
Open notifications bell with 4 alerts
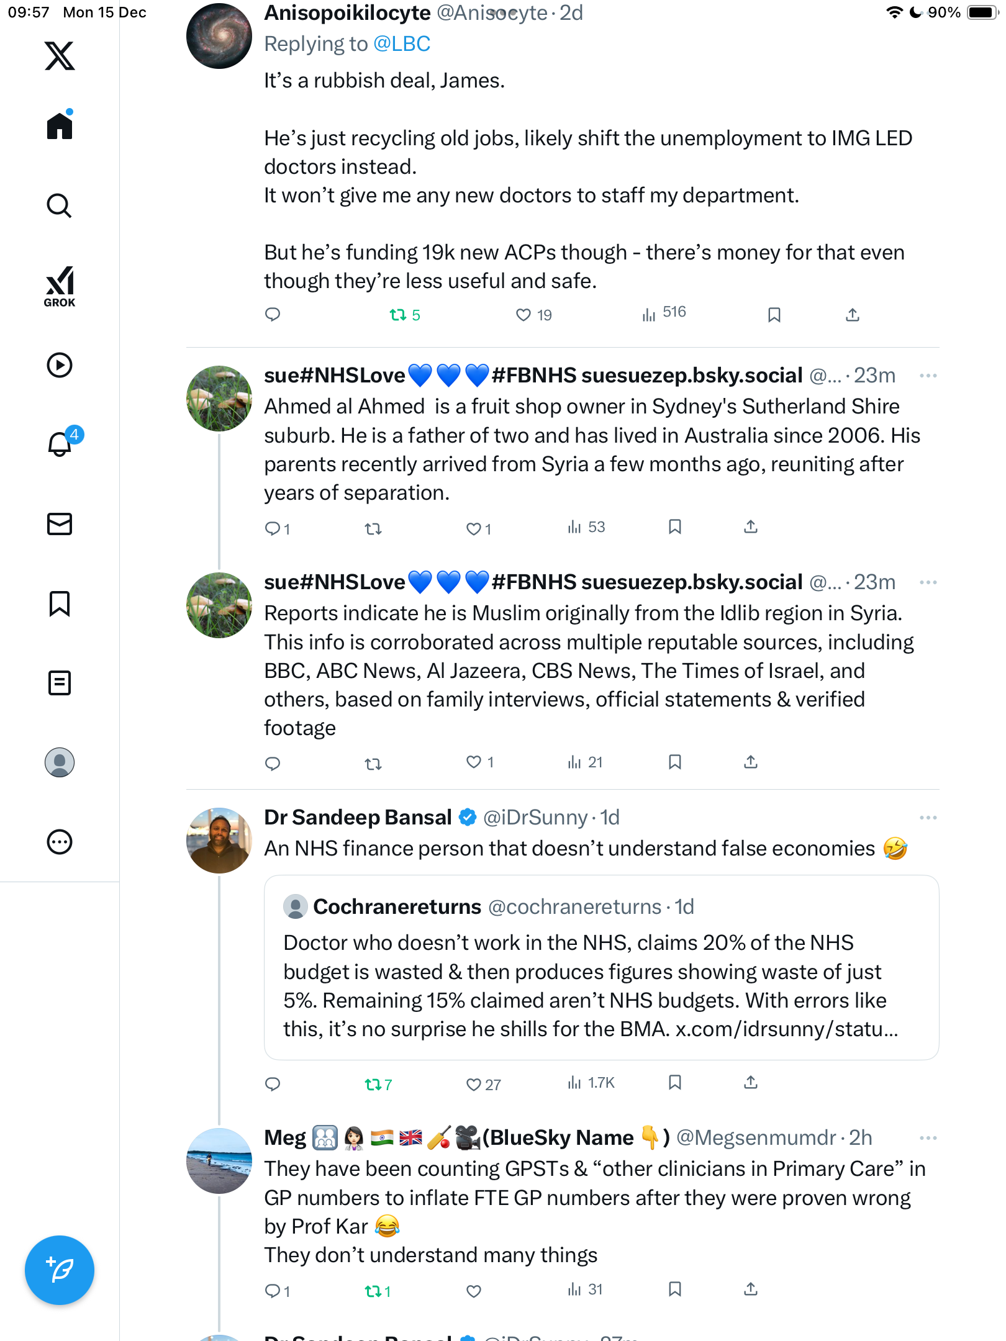(x=60, y=444)
